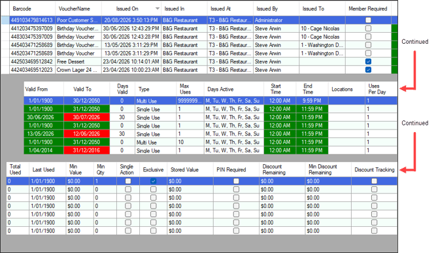This screenshot has height=253, width=438.
Task: Click issued date 20/08/2026 3:50:13 PM
Action: 131,20
